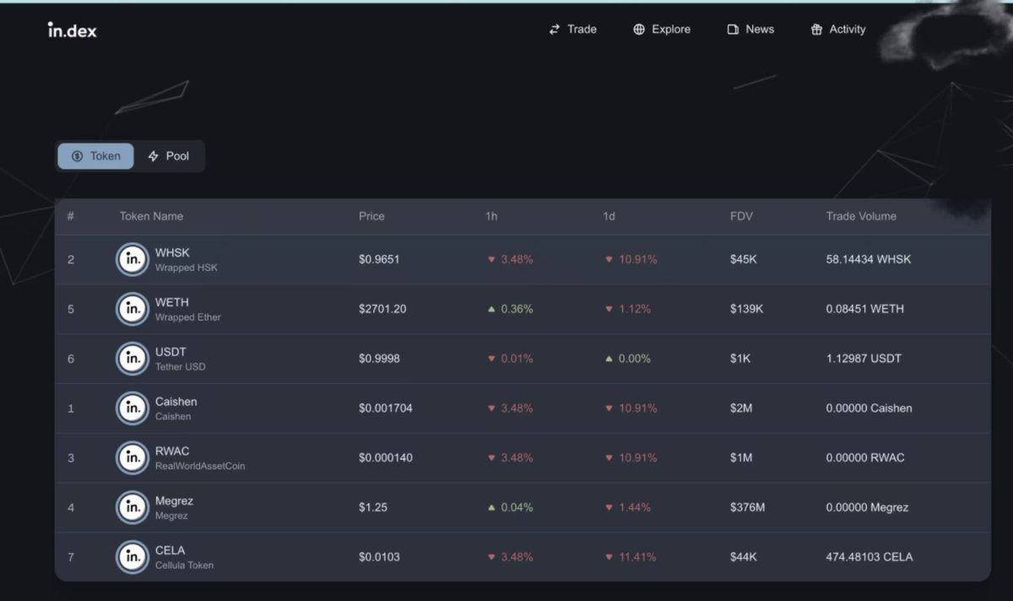
Task: Click 0.00000 Megrez trade volume
Action: coord(868,507)
